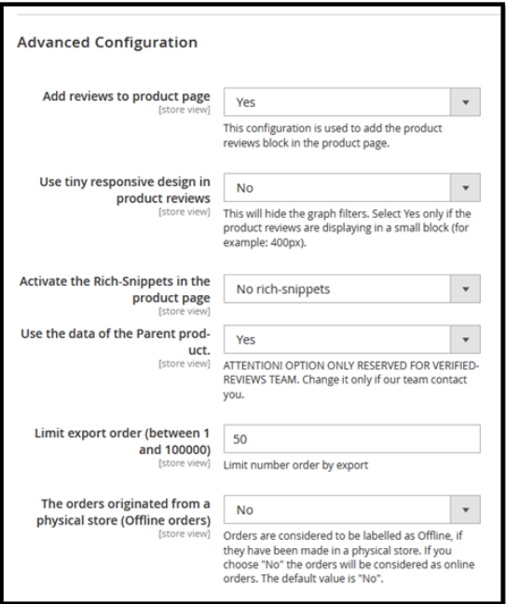This screenshot has width=506, height=604.
Task: Open the Add reviews to product page dropdown showing Yes
Action: [351, 102]
